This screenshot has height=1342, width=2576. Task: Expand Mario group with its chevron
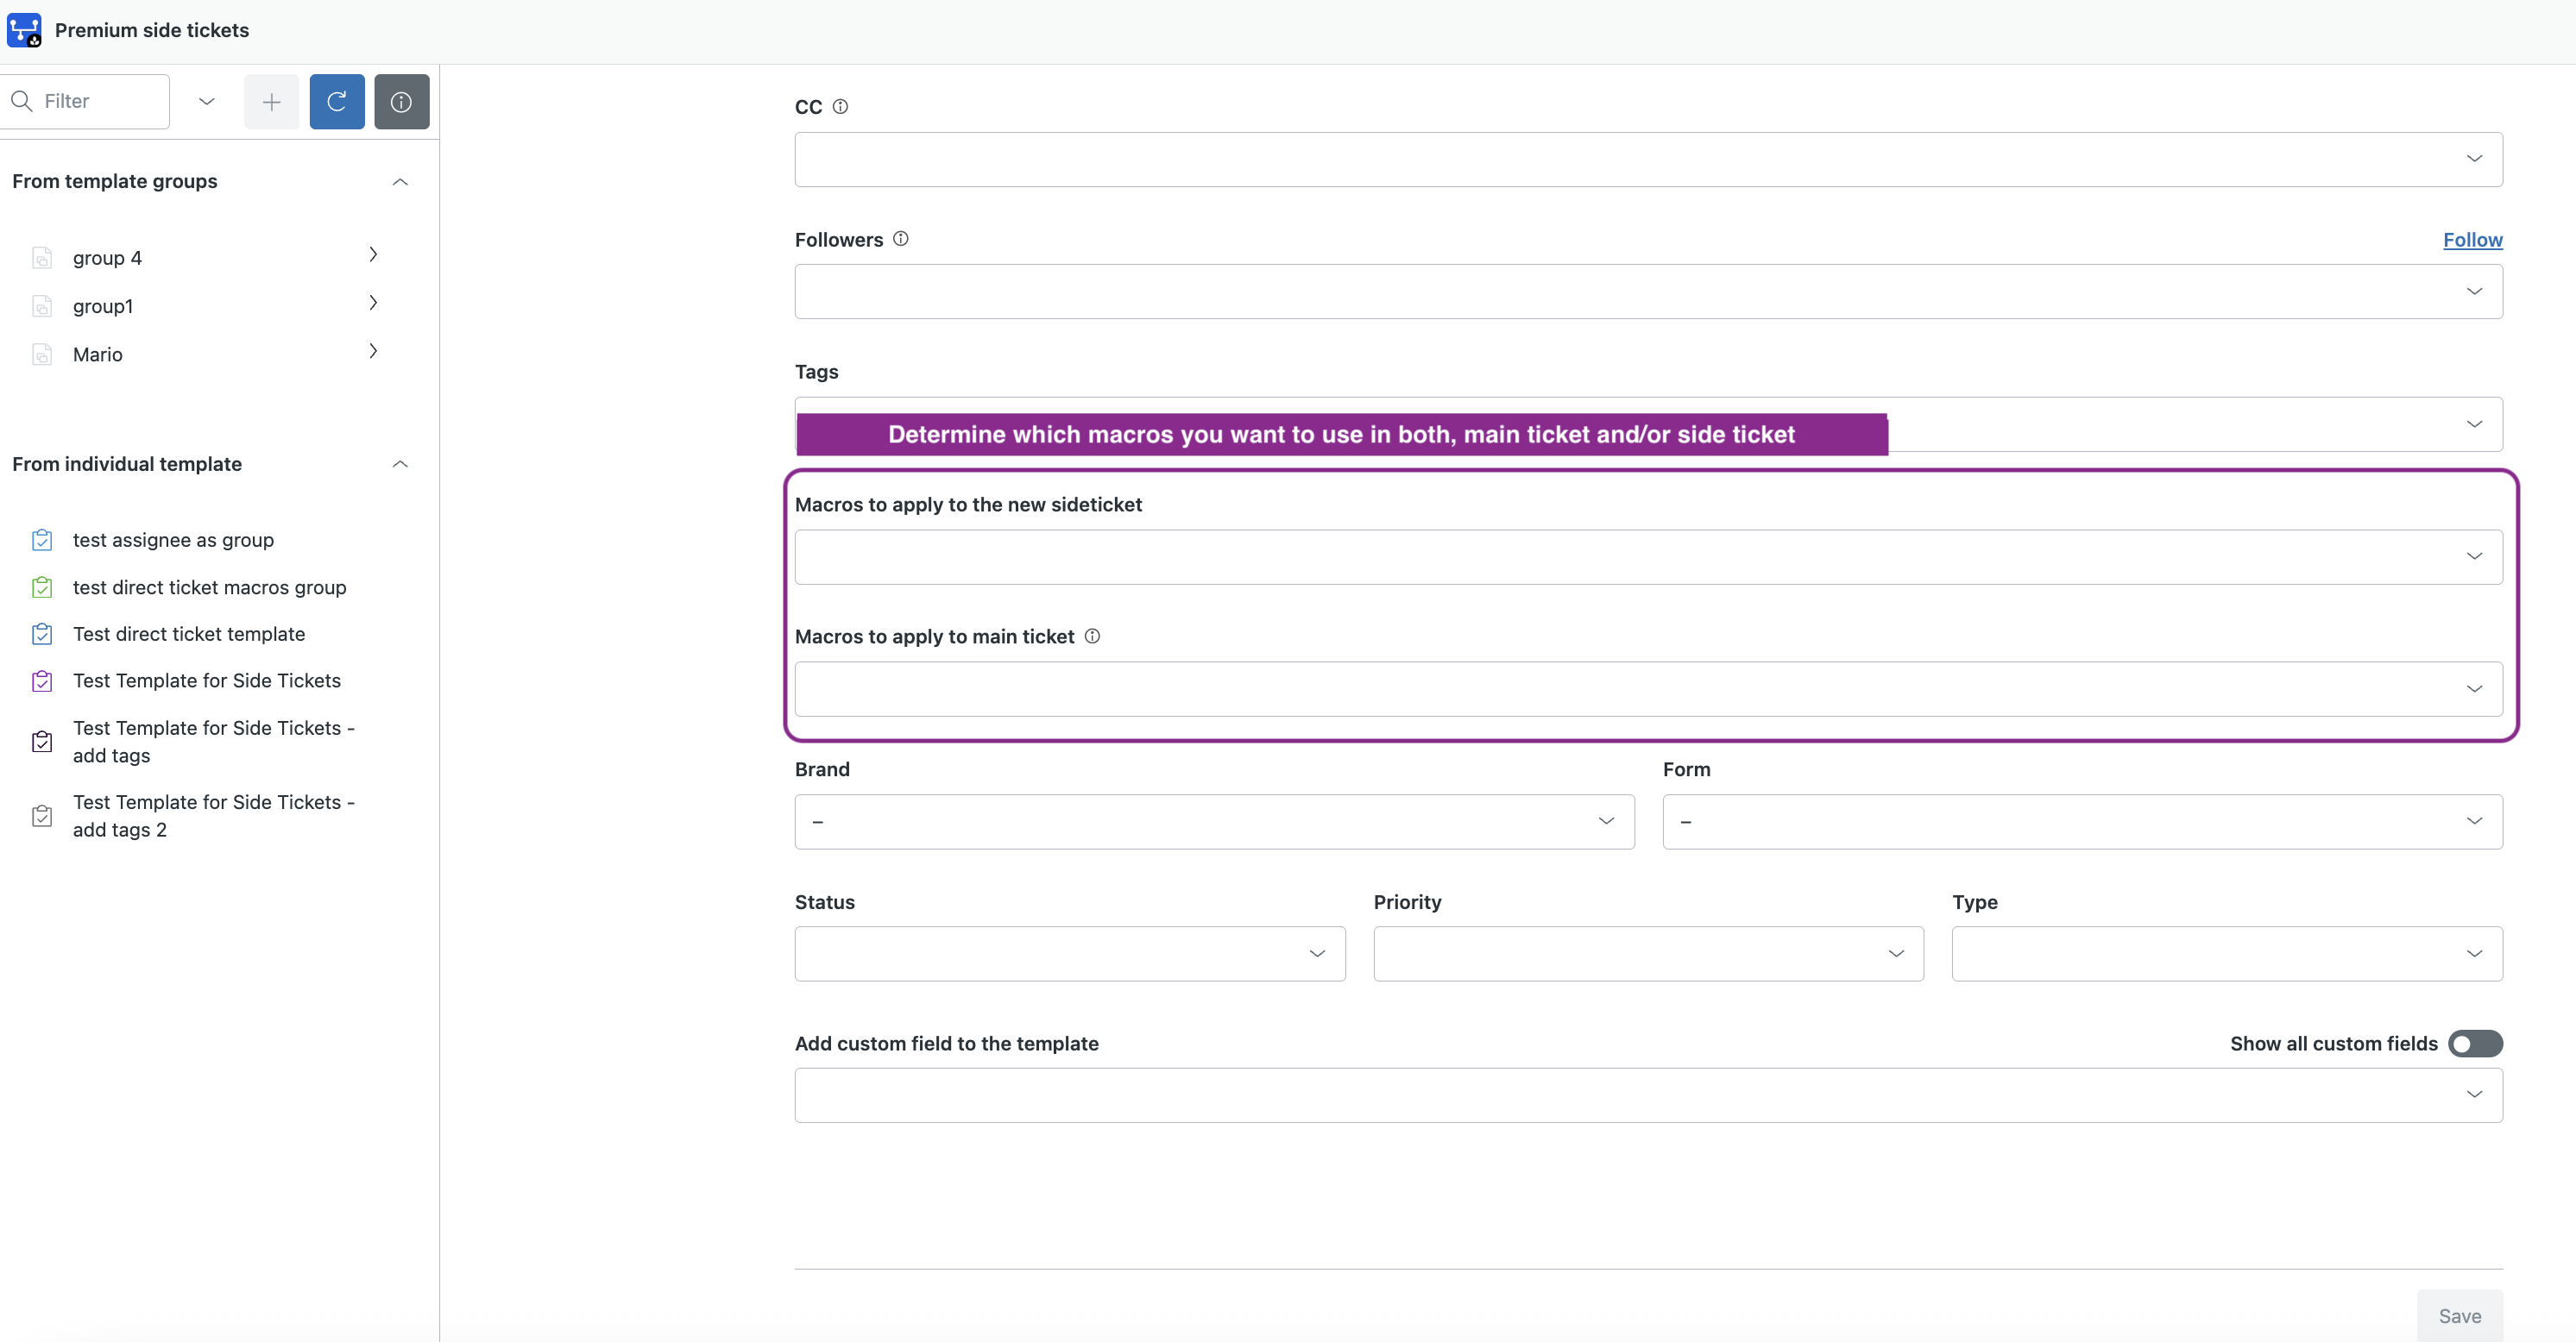pyautogui.click(x=373, y=351)
